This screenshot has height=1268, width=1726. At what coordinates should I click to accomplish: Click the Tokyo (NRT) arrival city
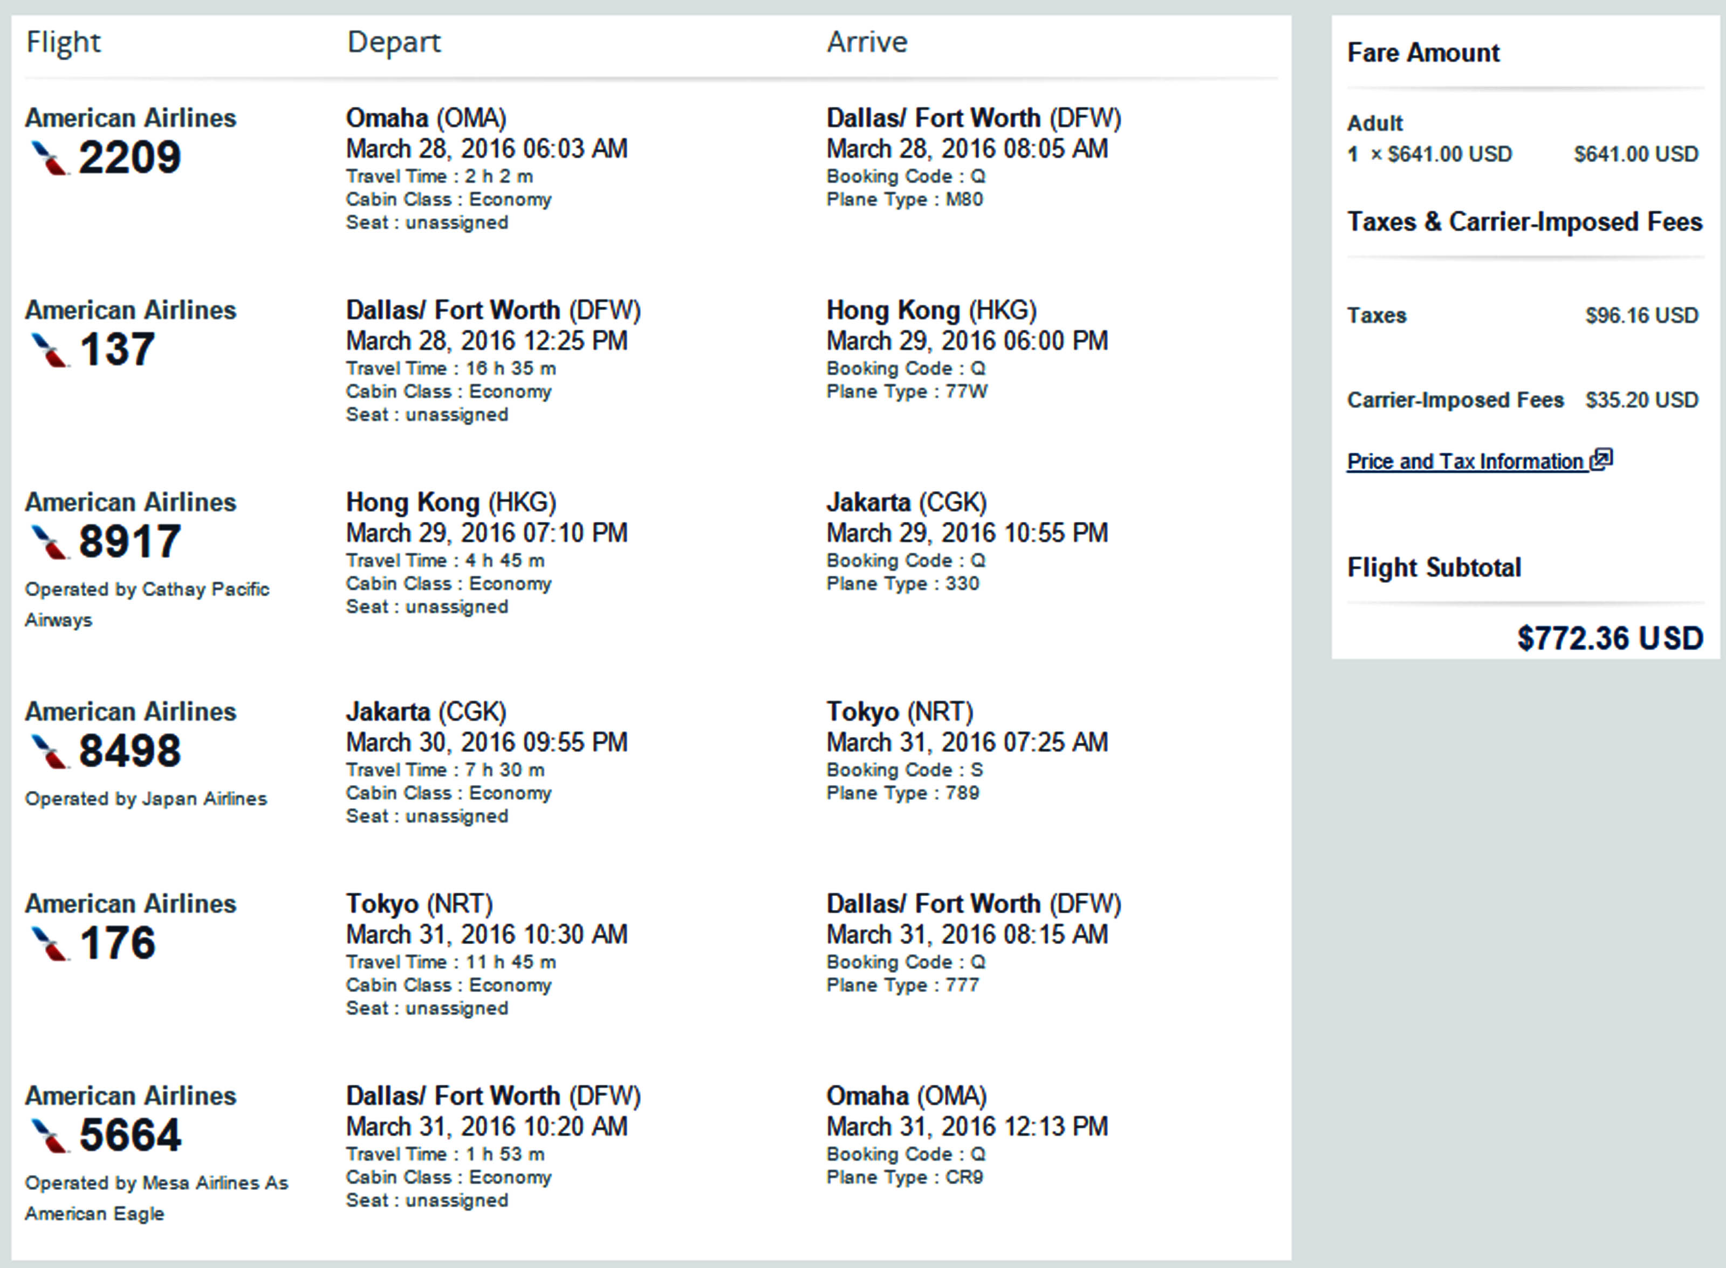[x=900, y=712]
